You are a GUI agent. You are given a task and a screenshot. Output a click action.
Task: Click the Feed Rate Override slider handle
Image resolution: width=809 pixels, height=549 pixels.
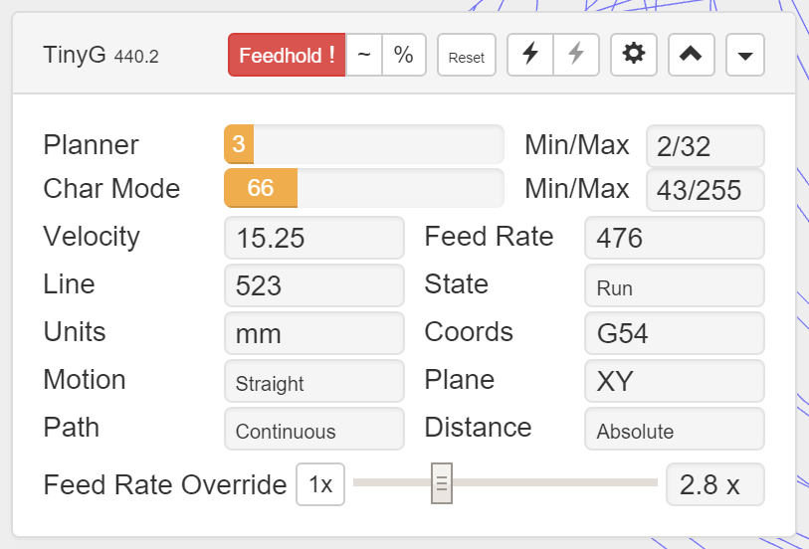(x=442, y=483)
